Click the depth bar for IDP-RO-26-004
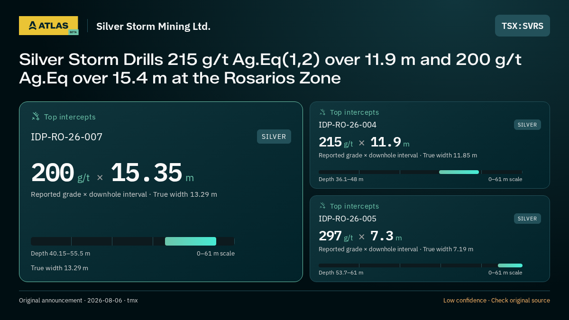 click(421, 172)
